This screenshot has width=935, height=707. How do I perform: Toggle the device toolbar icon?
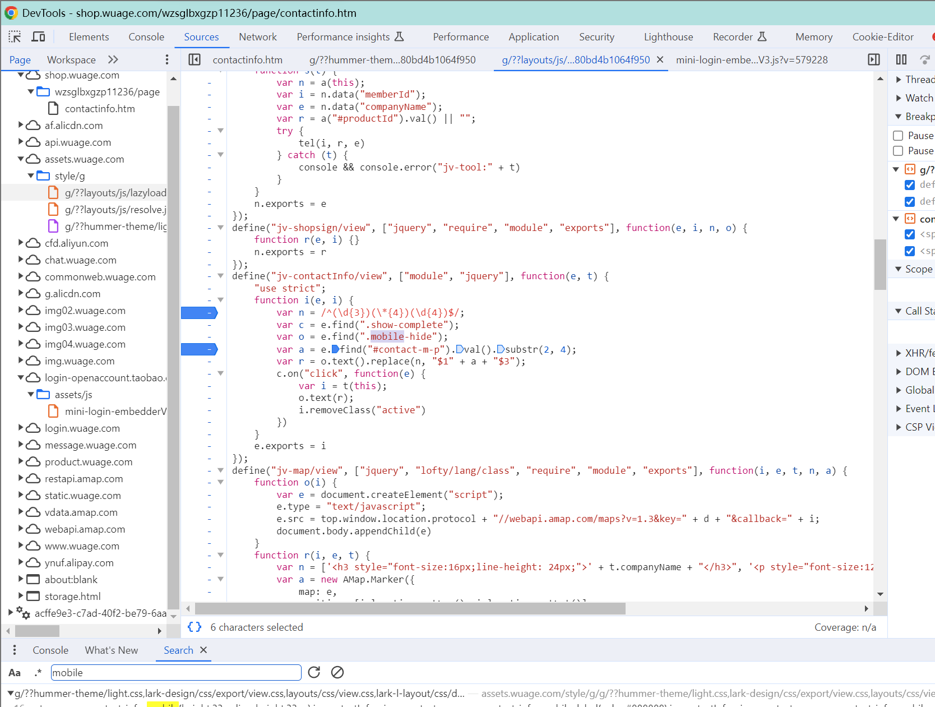[38, 37]
